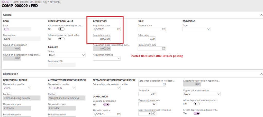Toggle Allow net book value higher switch
263x117 pixels.
pos(61,29)
